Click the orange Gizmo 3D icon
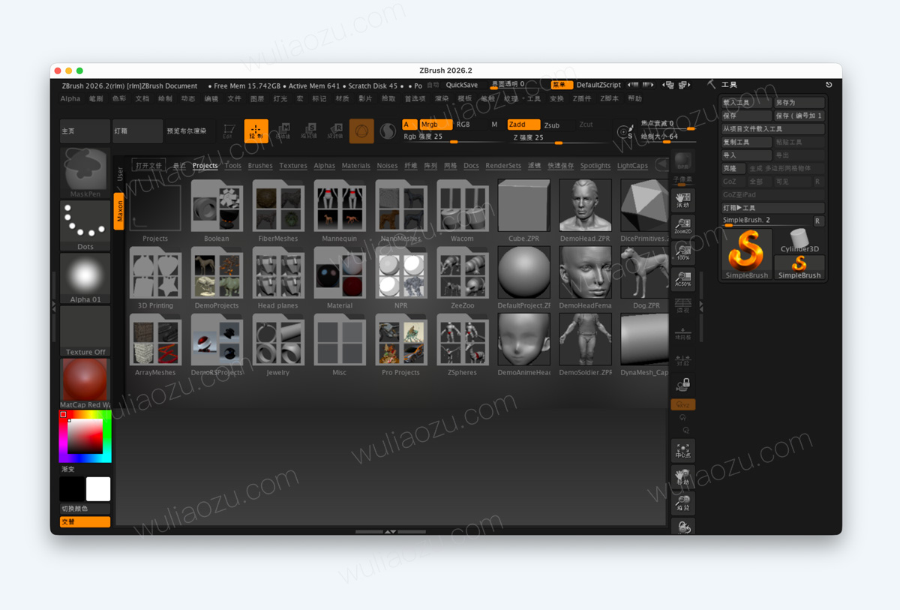 click(361, 131)
